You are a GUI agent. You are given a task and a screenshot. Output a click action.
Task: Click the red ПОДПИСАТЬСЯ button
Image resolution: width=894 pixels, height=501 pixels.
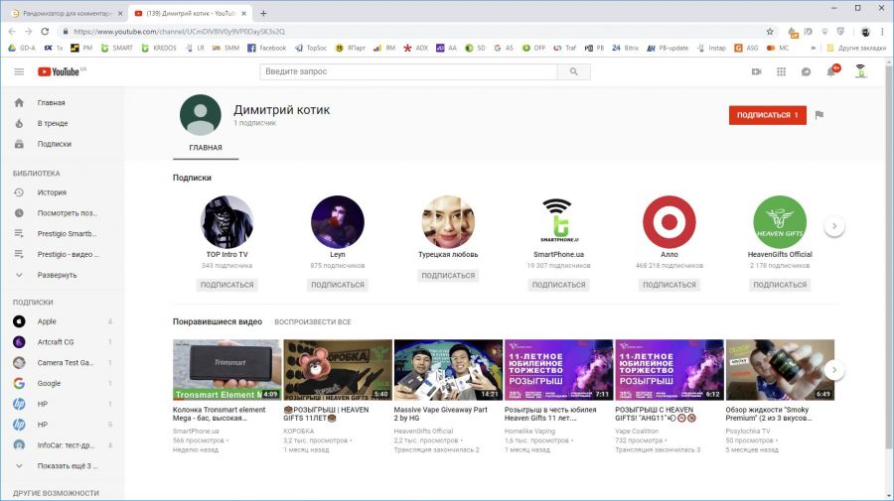point(767,115)
